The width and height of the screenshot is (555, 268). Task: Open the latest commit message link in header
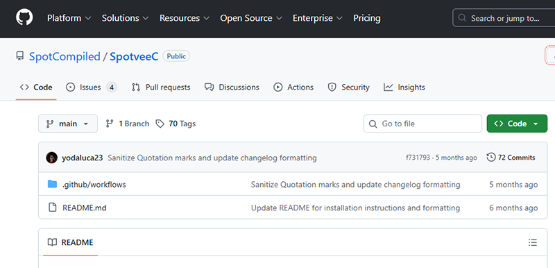212,158
